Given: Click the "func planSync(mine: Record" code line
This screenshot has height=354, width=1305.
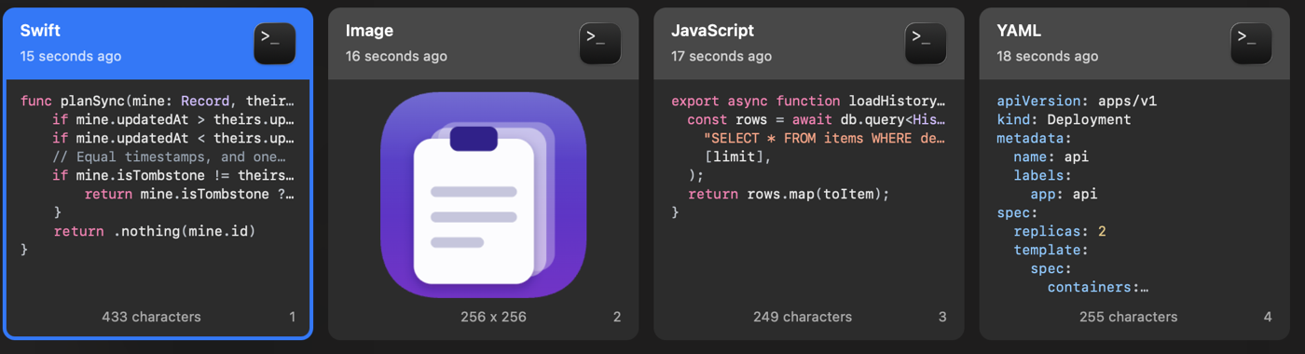Looking at the screenshot, I should click(x=158, y=101).
